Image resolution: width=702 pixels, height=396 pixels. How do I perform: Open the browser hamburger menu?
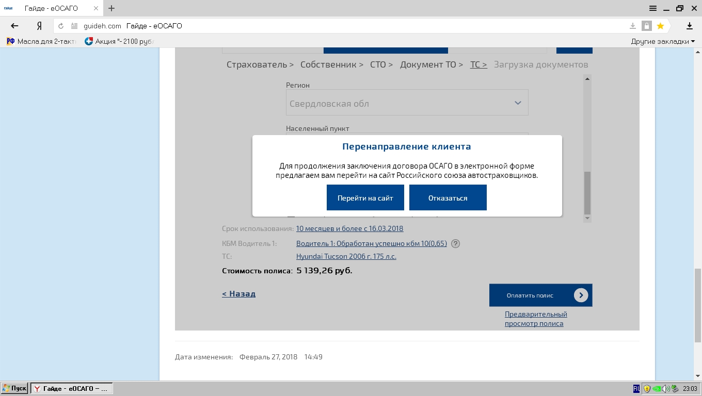pos(653,8)
